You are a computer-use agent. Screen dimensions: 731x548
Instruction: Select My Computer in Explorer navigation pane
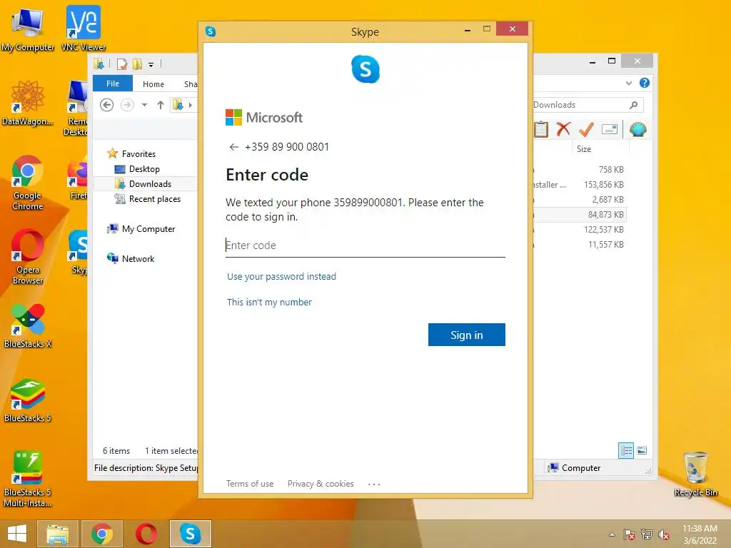coord(148,229)
